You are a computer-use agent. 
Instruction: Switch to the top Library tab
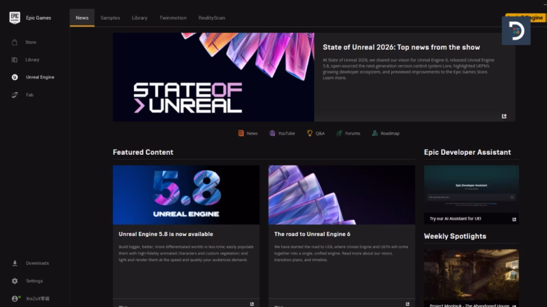pyautogui.click(x=139, y=18)
